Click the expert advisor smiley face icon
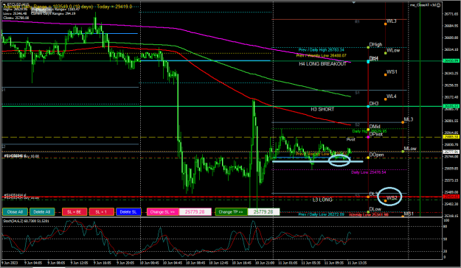 (438, 5)
